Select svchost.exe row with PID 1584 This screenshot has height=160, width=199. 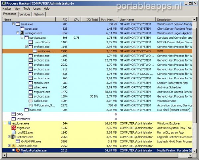pos(97,97)
